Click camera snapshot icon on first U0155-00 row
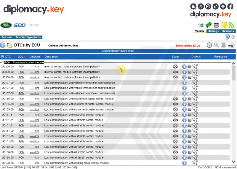The image size is (237, 169). (x=190, y=99)
